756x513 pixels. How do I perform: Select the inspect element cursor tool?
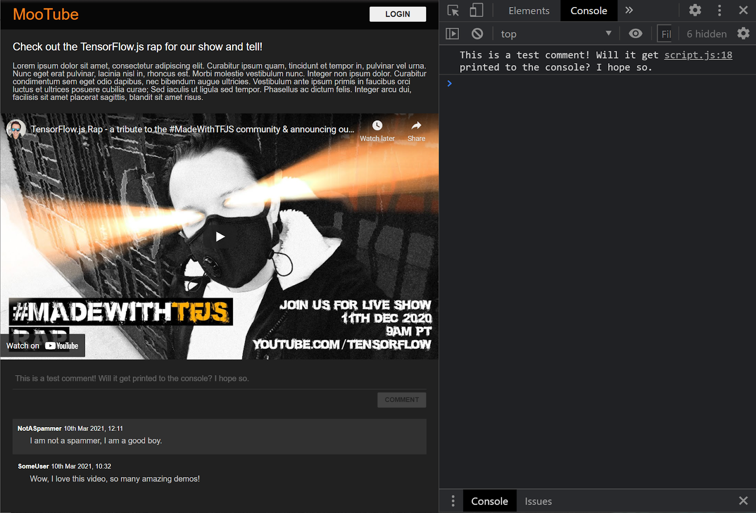(453, 10)
